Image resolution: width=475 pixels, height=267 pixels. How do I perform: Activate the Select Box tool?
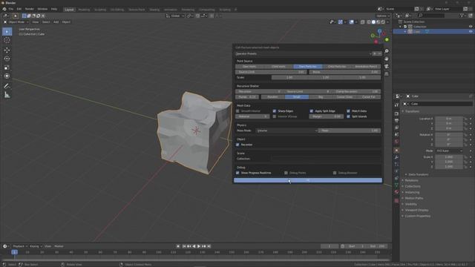coord(7,31)
